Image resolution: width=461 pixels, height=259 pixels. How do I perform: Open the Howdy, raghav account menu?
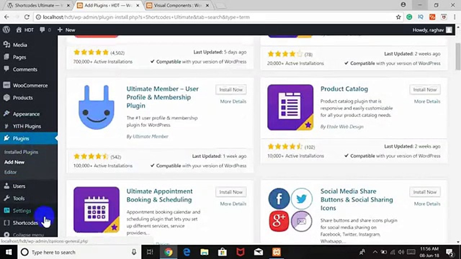point(432,30)
